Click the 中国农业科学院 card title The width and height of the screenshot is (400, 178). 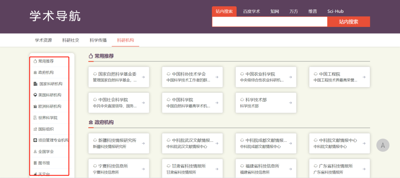coord(260,74)
